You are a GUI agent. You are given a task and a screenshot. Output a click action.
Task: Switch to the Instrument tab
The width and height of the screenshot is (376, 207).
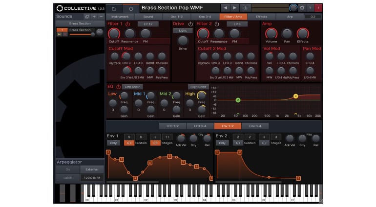[120, 17]
